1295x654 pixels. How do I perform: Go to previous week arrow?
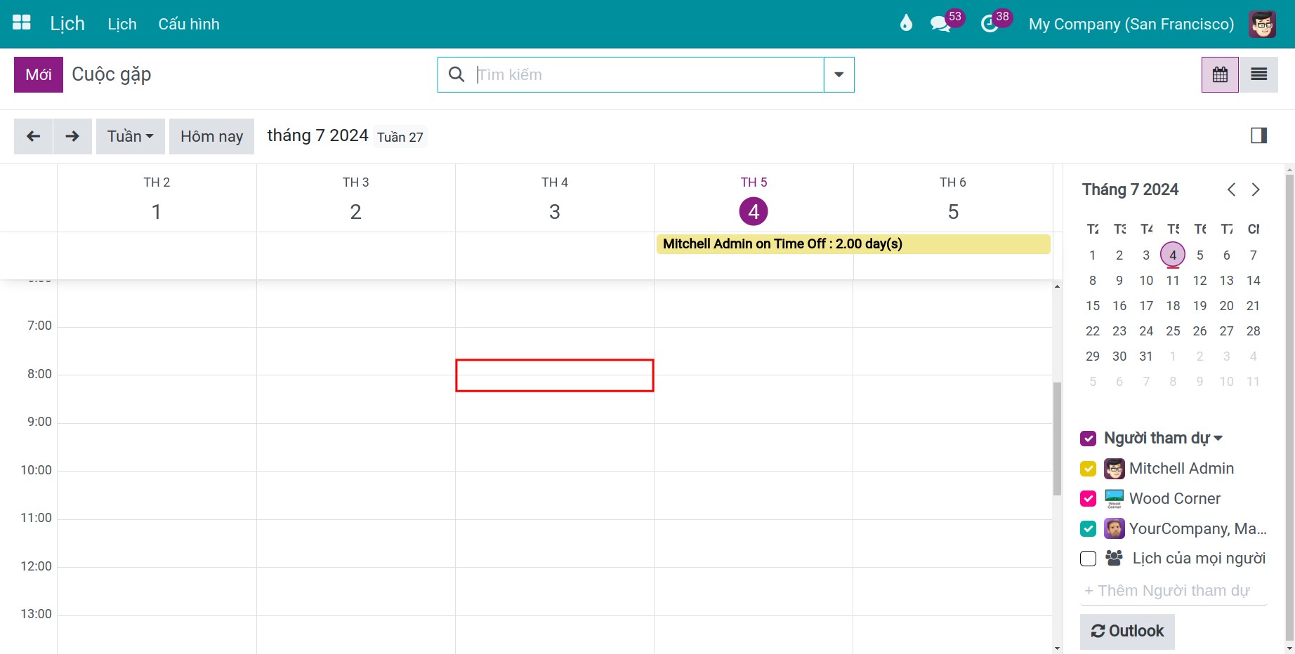click(33, 136)
